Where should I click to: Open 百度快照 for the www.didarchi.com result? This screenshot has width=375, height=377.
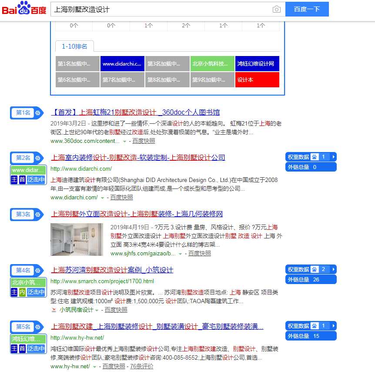point(121,197)
